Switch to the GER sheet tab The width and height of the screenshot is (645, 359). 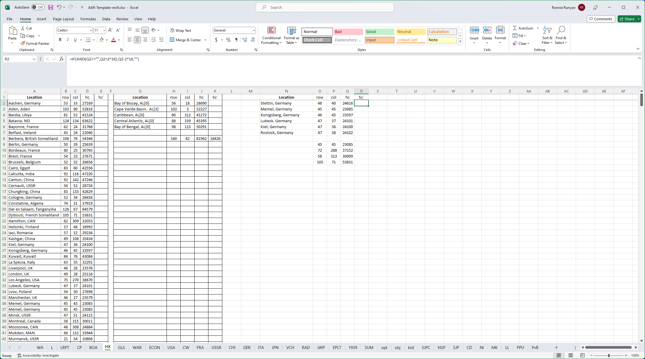click(x=247, y=348)
